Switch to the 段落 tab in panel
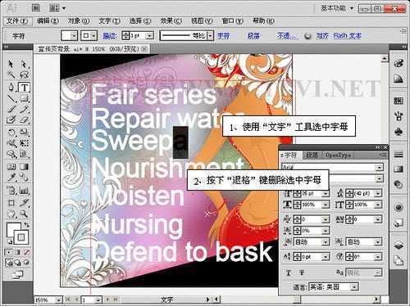 click(x=312, y=155)
